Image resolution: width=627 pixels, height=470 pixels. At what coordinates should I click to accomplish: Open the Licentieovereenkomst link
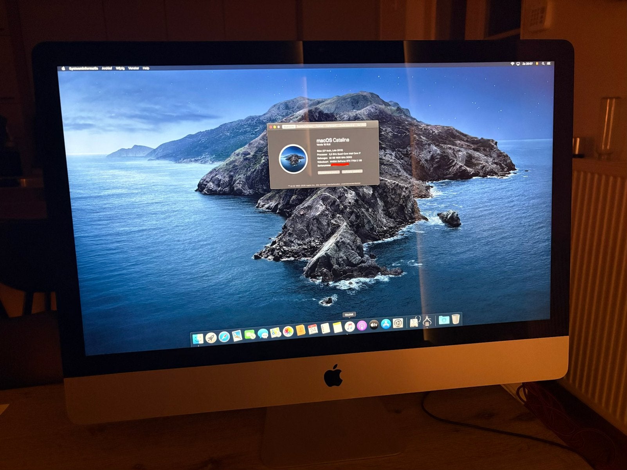coord(351,183)
